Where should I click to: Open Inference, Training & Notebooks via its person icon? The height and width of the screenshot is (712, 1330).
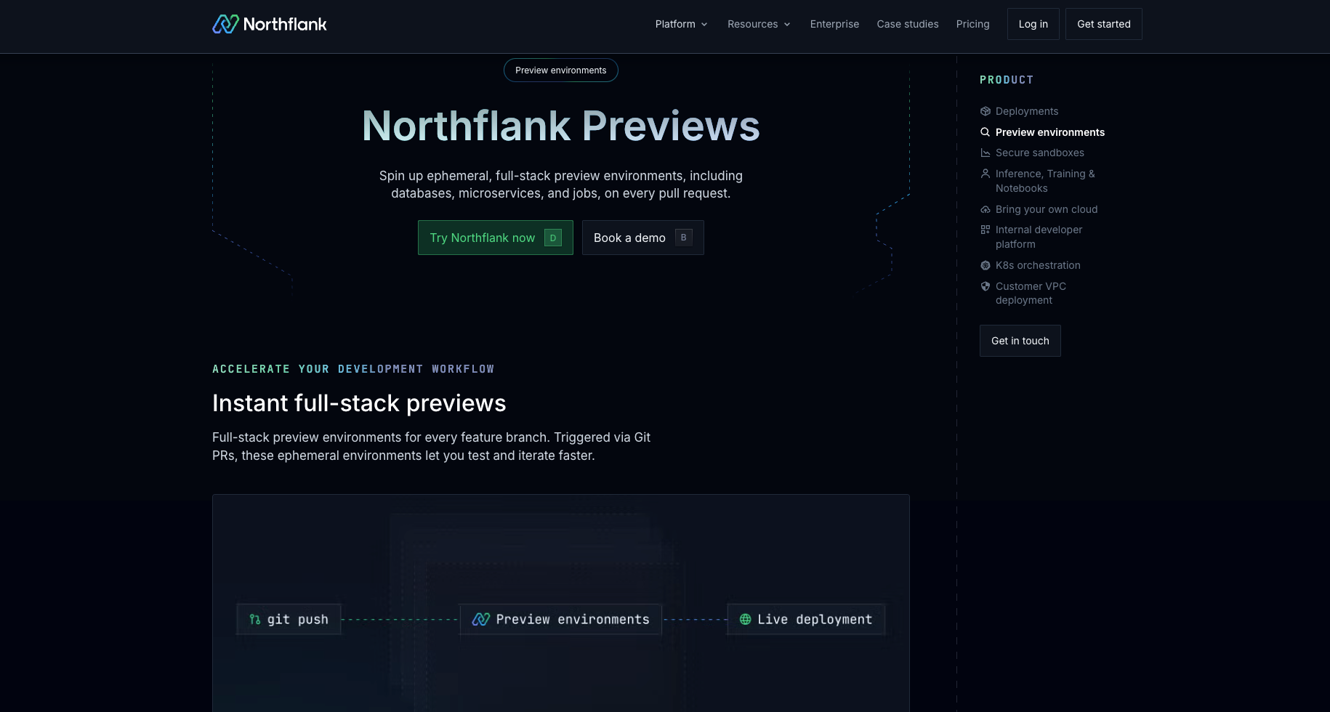click(x=986, y=174)
